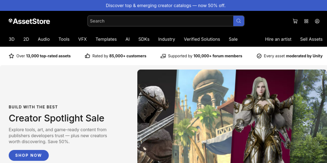327x163 pixels.
Task: Open the 2D category menu
Action: click(x=26, y=39)
